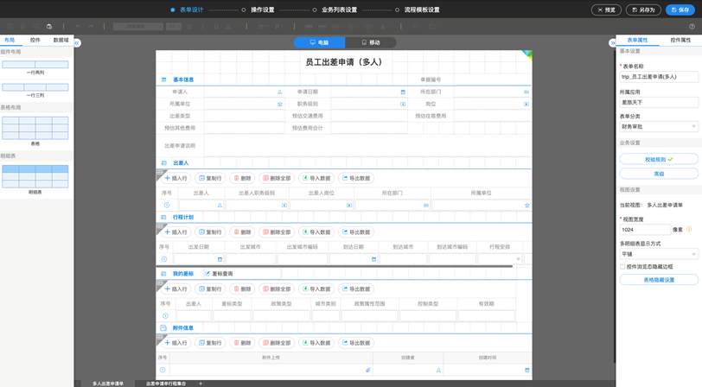
Task: Click the 校验规则 button
Action: coord(658,159)
